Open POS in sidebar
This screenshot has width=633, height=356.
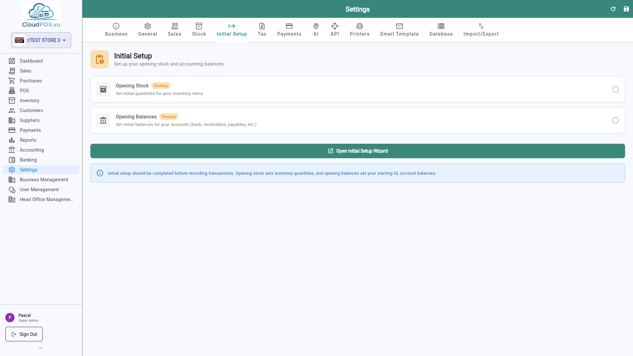(x=41, y=91)
